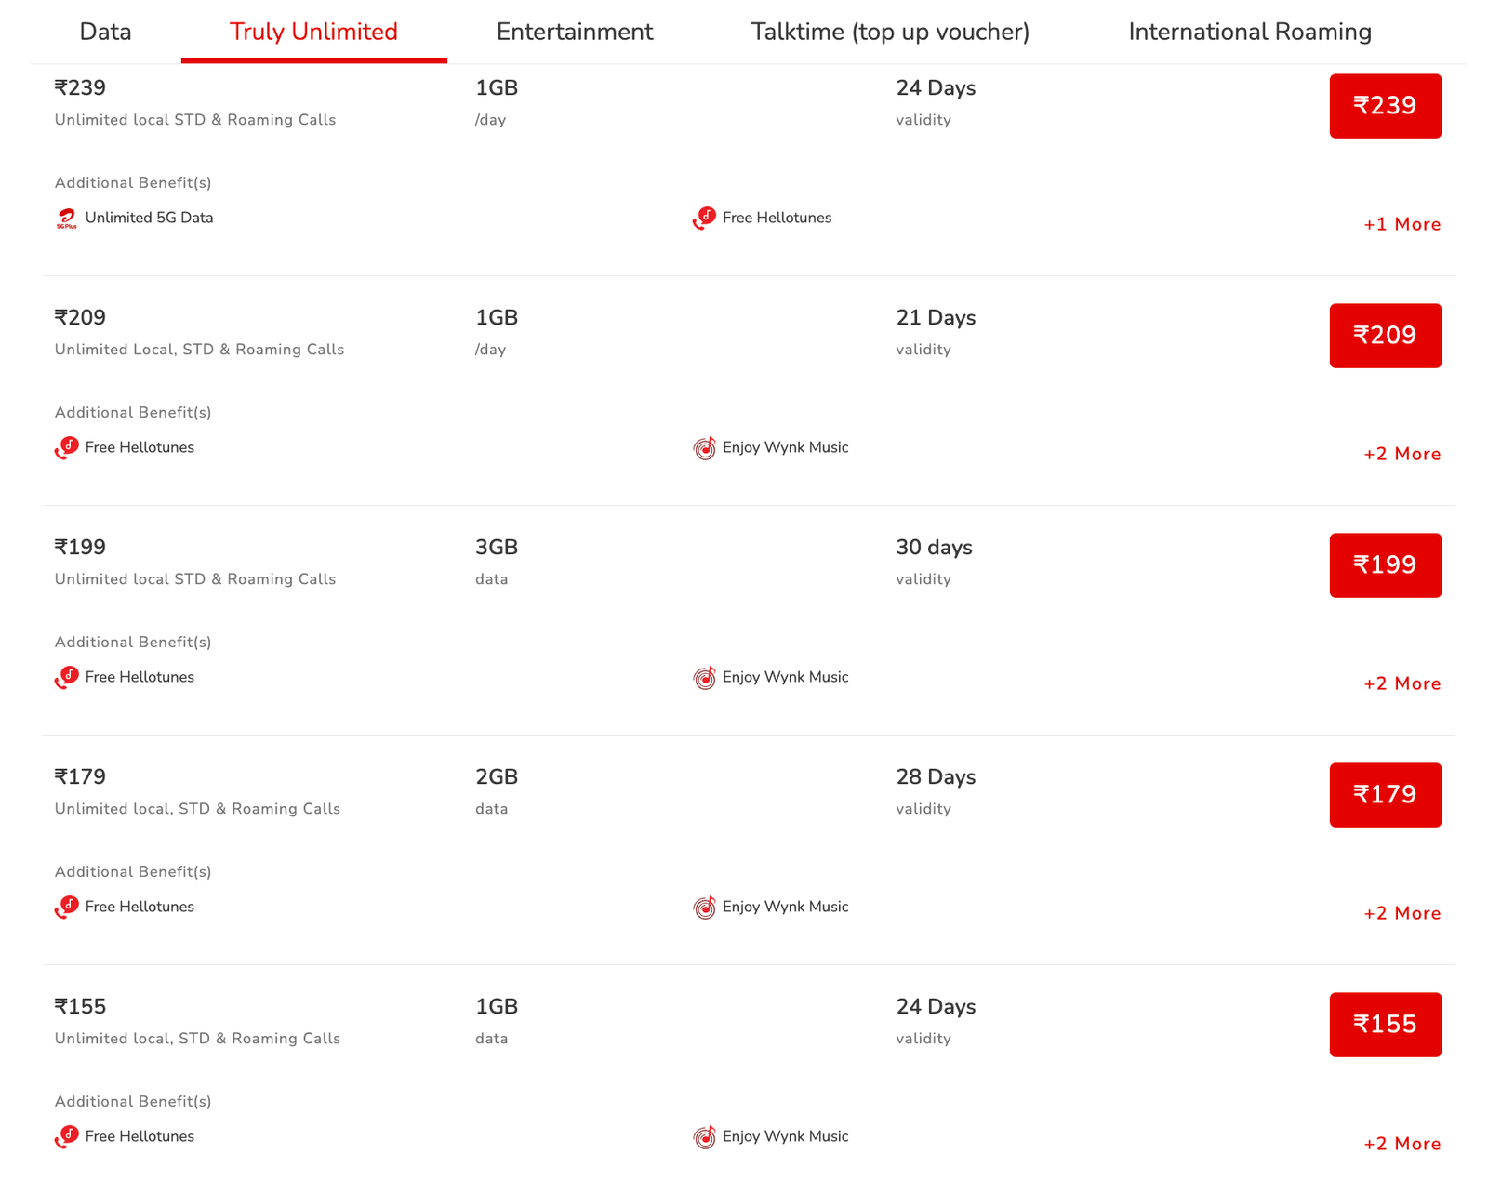This screenshot has height=1193, width=1488.
Task: Expand +2 More benefits of ₹199 plan
Action: [1402, 683]
